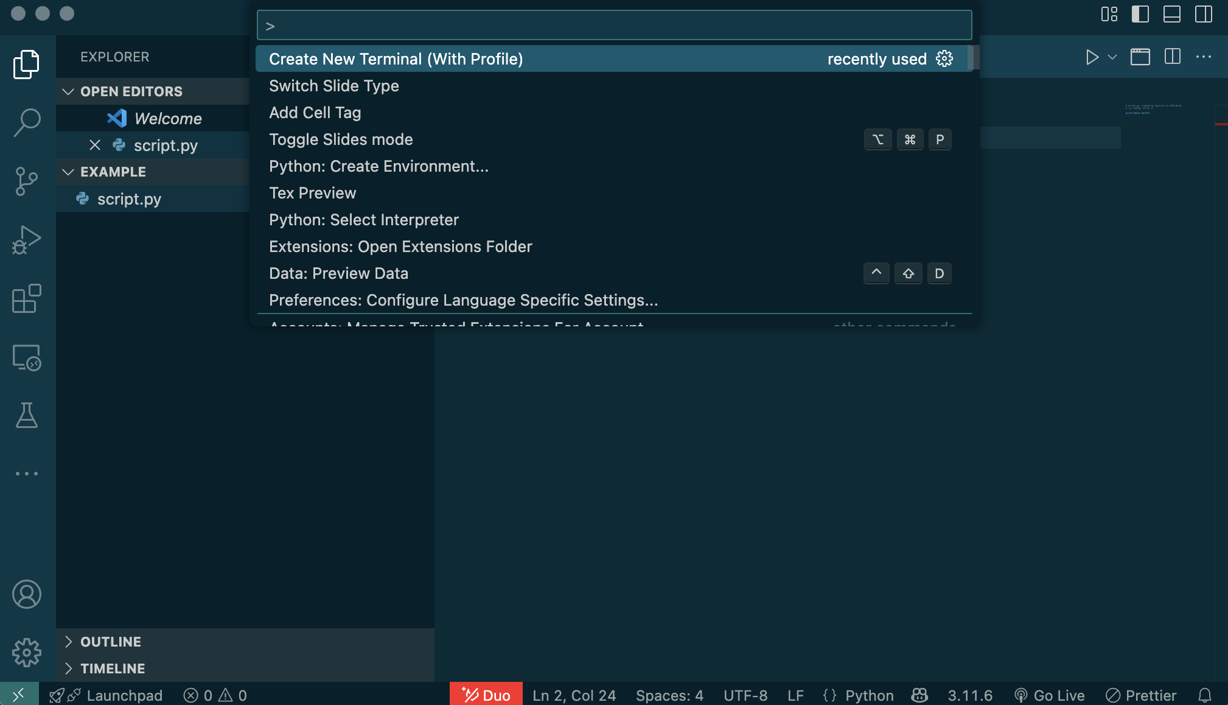Open the Search view in activity bar

tap(27, 122)
